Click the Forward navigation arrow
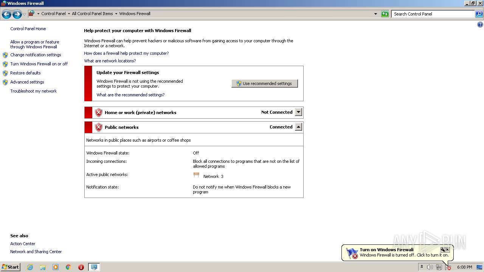 (17, 14)
